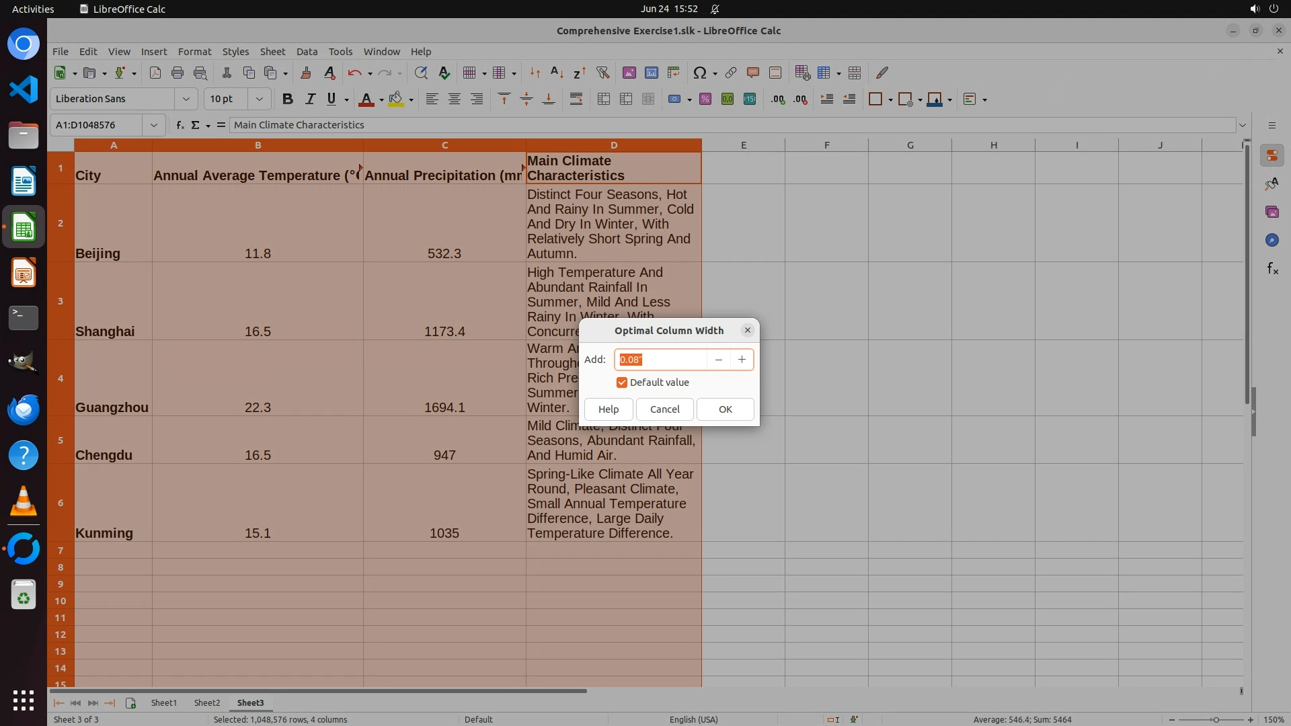This screenshot has width=1291, height=726.
Task: Expand the font name dropdown
Action: pyautogui.click(x=186, y=99)
